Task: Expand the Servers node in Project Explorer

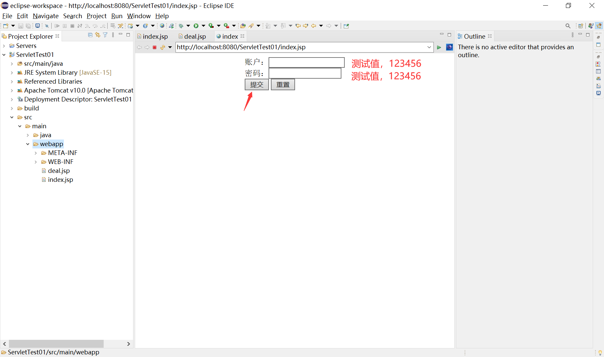Action: click(4, 46)
